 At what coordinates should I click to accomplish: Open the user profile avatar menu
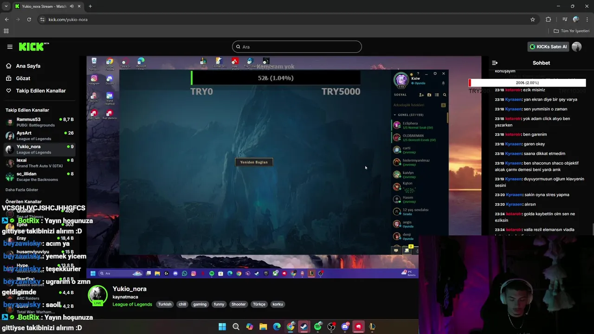tap(577, 47)
